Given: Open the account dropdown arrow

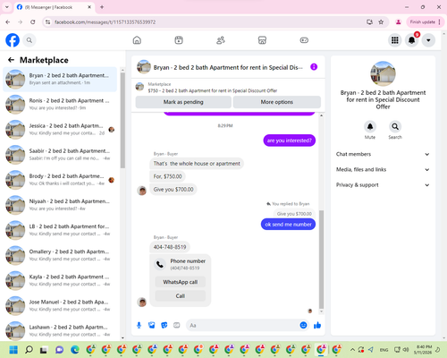Looking at the screenshot, I should pyautogui.click(x=428, y=40).
